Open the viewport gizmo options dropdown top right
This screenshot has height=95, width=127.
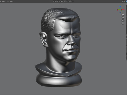(124, 1)
